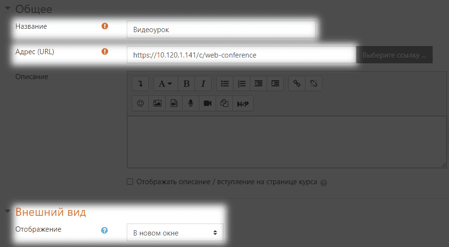Click the Выберите ссылку button

point(394,55)
